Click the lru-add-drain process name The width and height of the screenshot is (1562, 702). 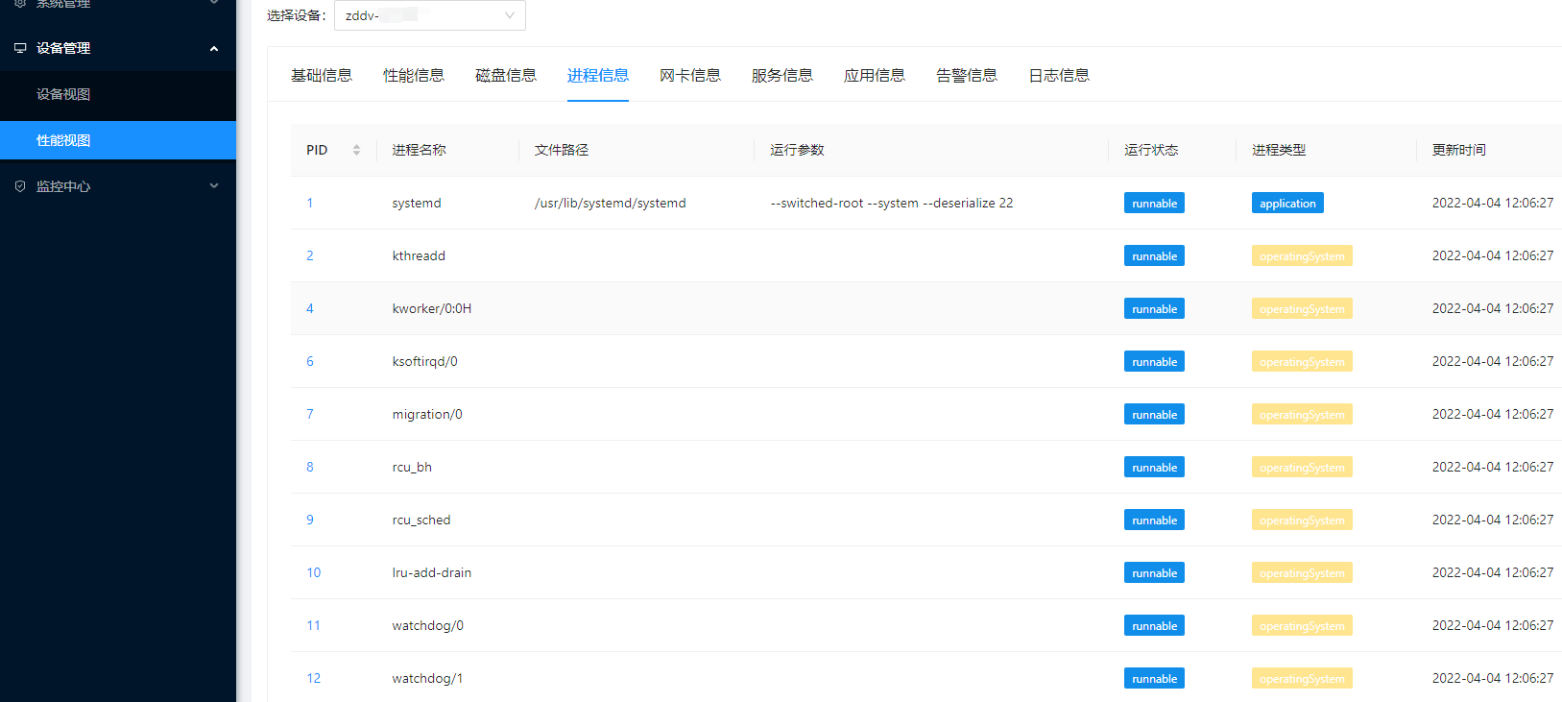(432, 572)
